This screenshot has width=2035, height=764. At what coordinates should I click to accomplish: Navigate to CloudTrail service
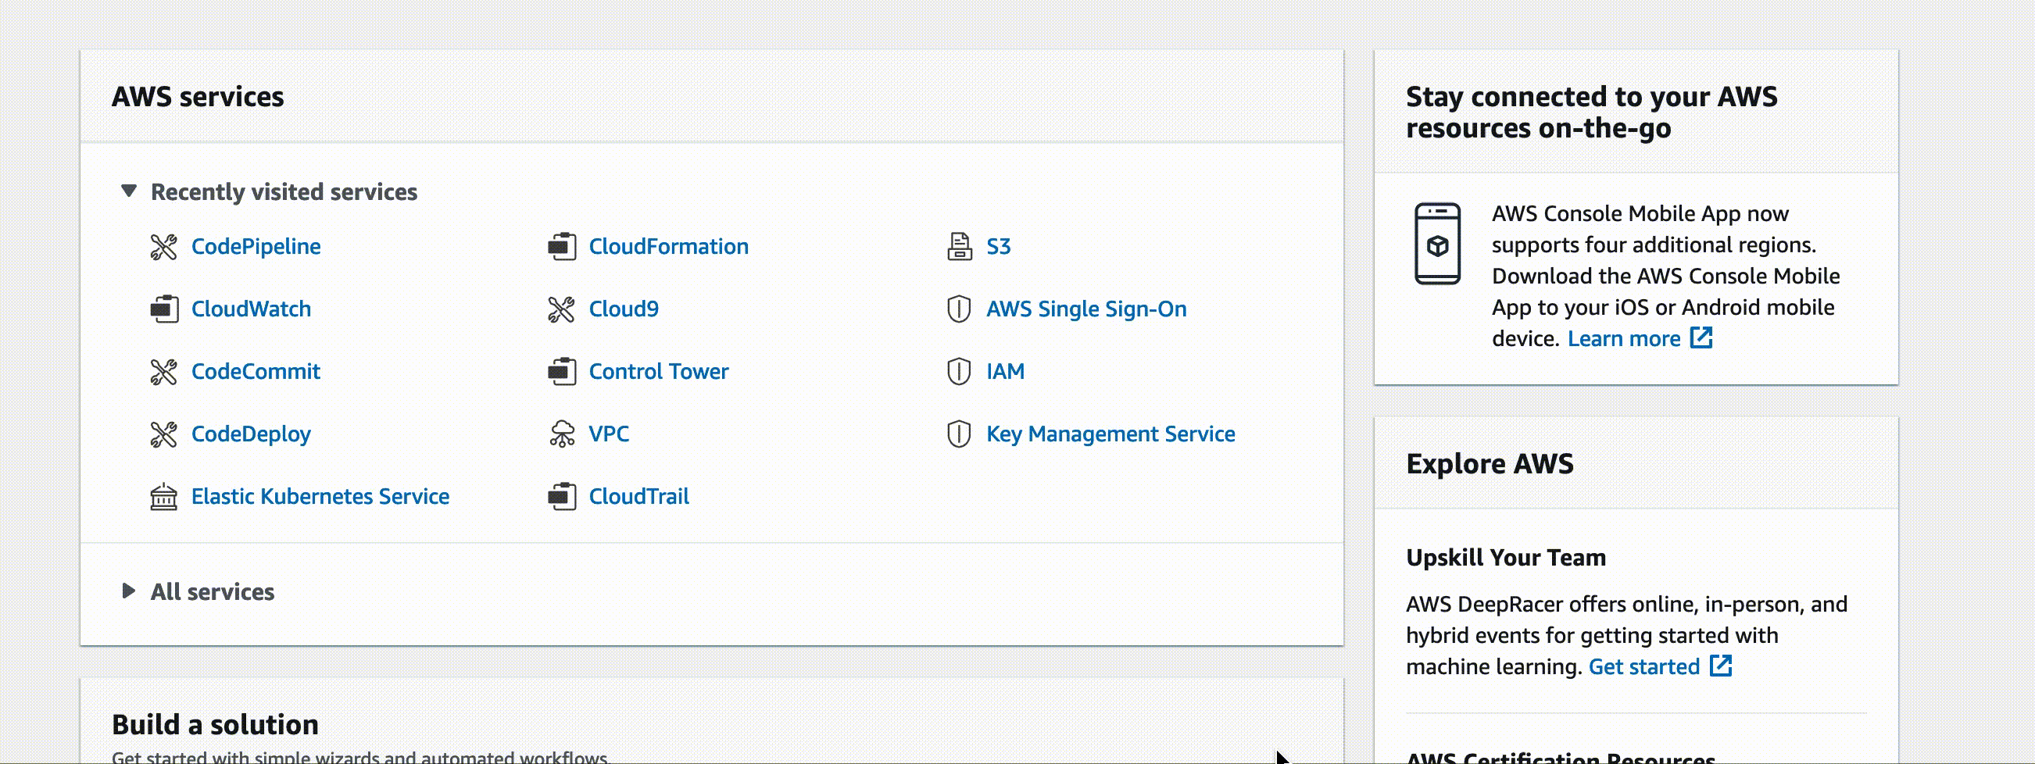638,496
